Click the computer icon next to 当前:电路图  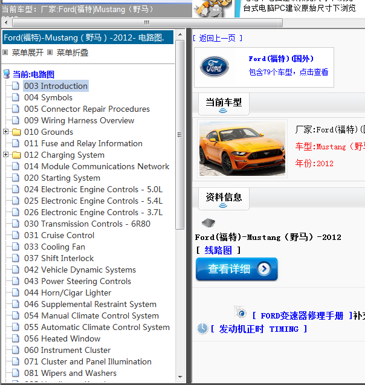point(7,74)
